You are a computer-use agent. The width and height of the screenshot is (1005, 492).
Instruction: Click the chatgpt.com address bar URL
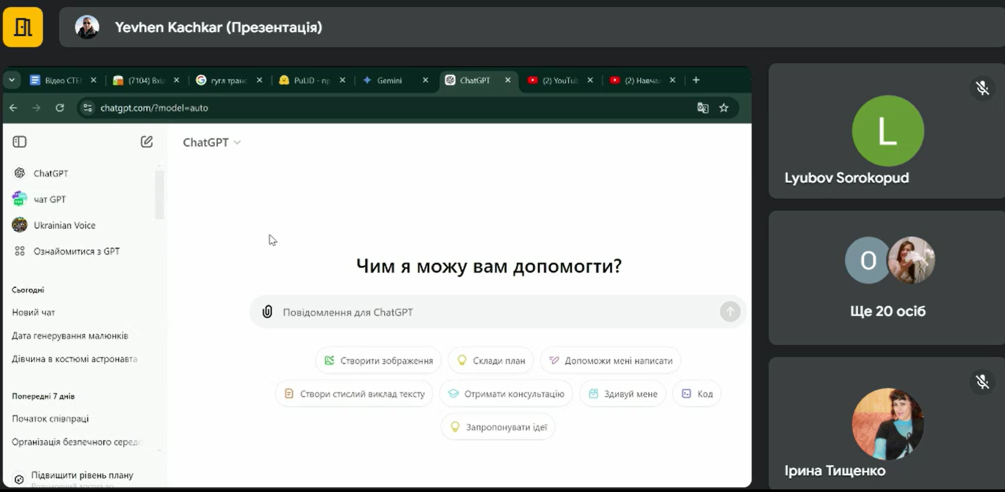pos(154,108)
